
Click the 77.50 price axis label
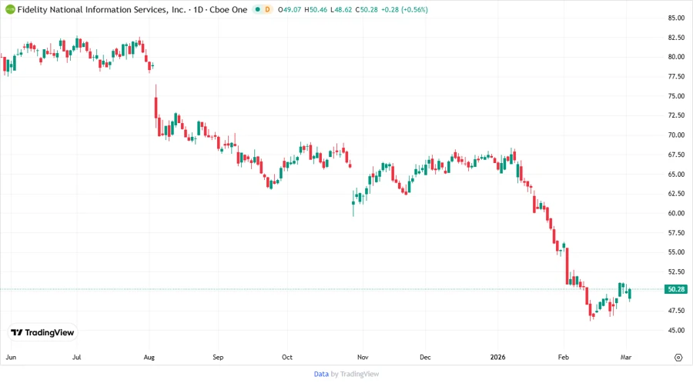pyautogui.click(x=676, y=77)
